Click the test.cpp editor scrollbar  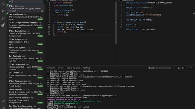pyautogui.click(x=116, y=23)
